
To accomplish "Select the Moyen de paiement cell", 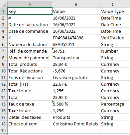I will point(30,58).
